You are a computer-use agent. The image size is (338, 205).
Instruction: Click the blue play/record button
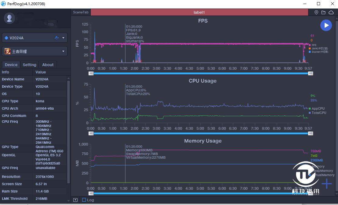pos(326,25)
